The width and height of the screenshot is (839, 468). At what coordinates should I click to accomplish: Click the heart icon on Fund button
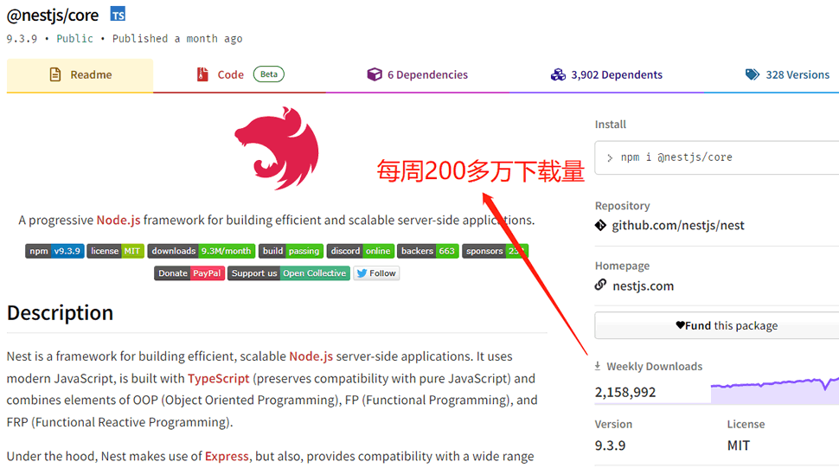[x=680, y=325]
